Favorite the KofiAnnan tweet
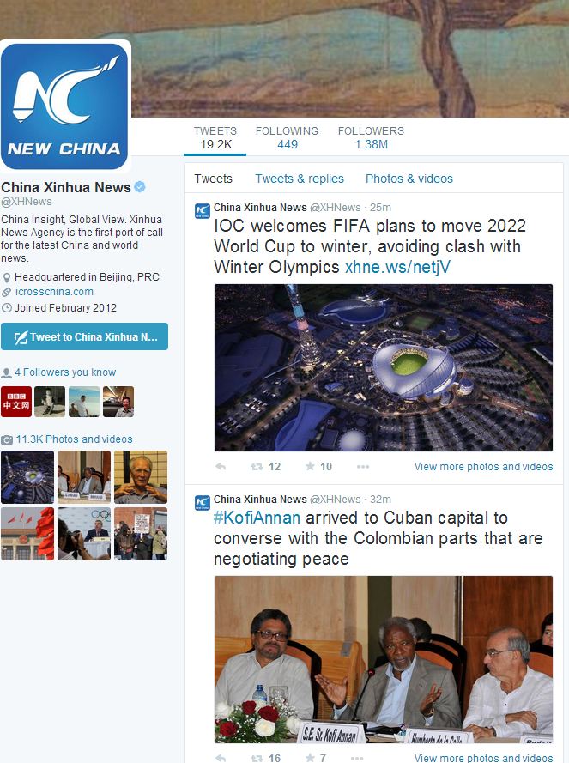This screenshot has width=569, height=763. click(x=316, y=758)
